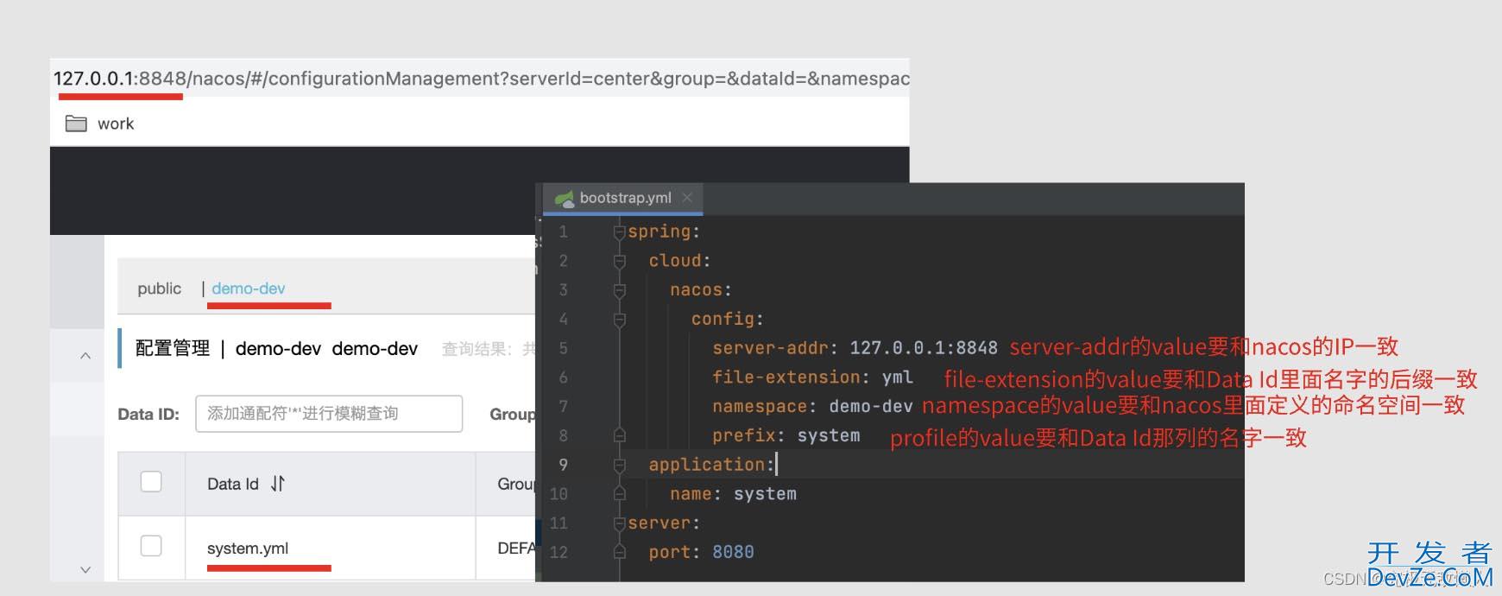Screen dimensions: 1502x596
Task: Click the bootstrap.yml Spring file icon
Action: pyautogui.click(x=565, y=199)
